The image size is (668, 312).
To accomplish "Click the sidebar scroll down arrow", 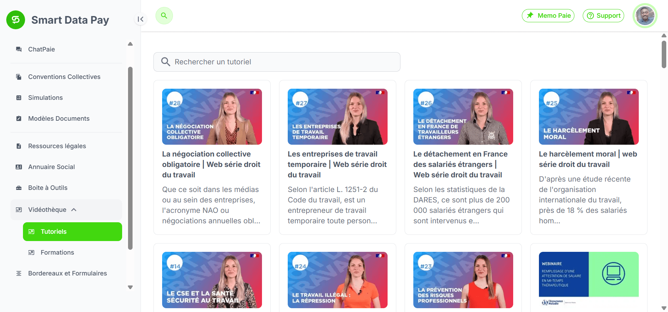I will tap(130, 287).
